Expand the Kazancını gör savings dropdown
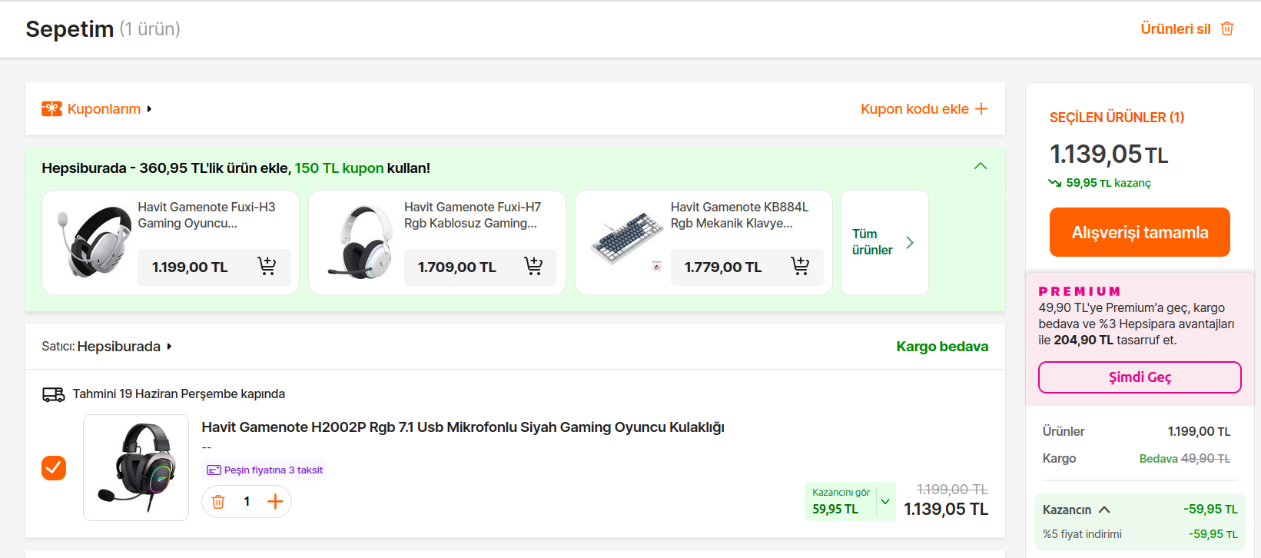 [x=885, y=502]
